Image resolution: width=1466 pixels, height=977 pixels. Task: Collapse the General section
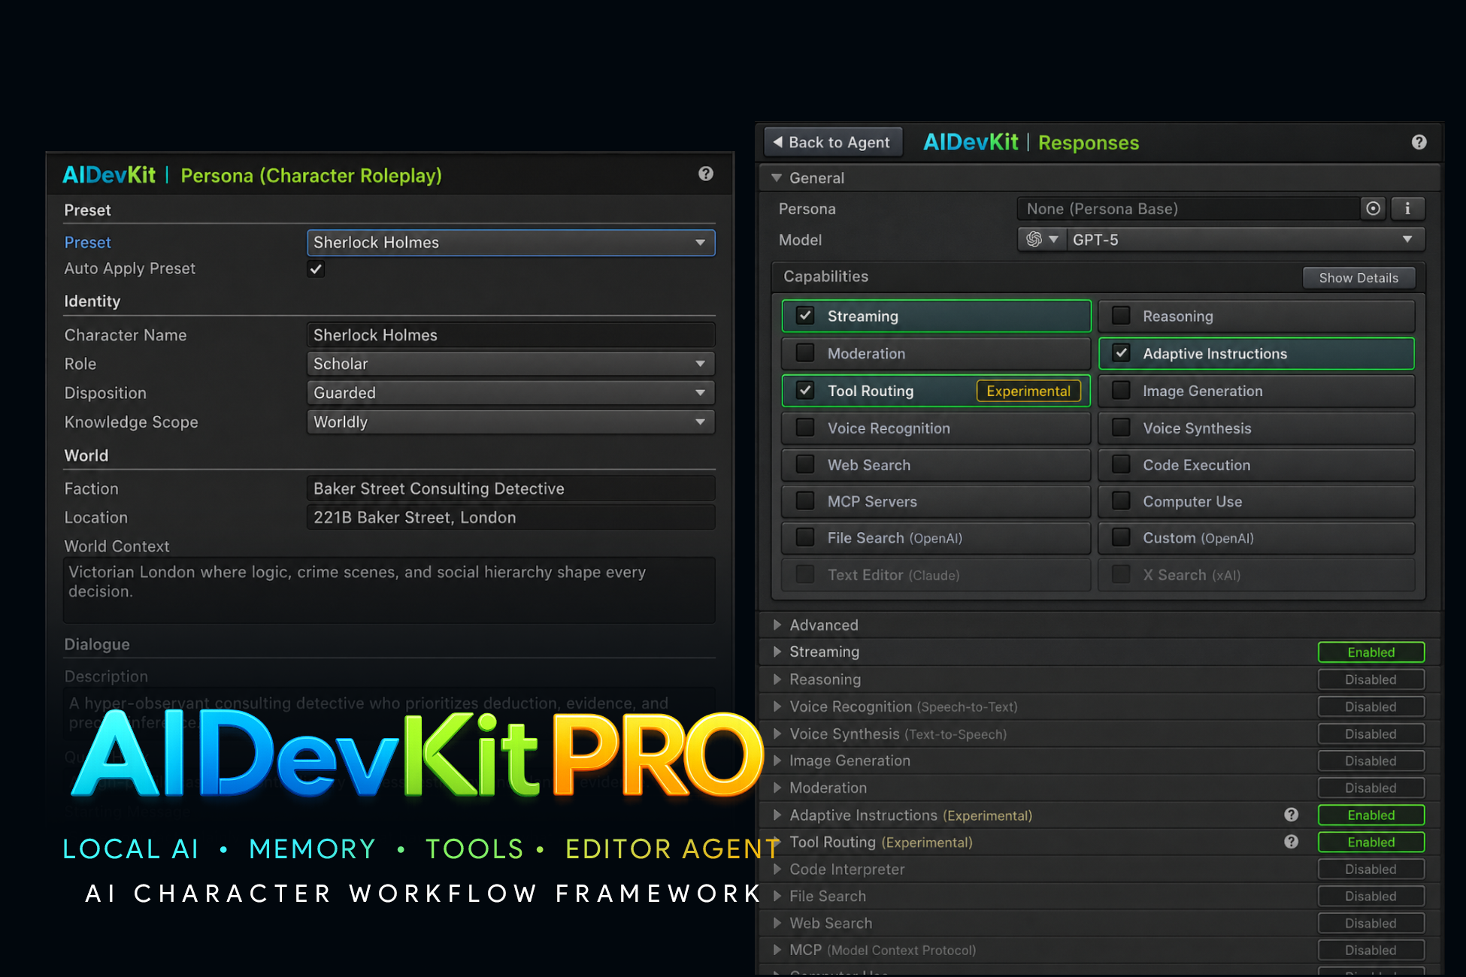[x=777, y=178]
